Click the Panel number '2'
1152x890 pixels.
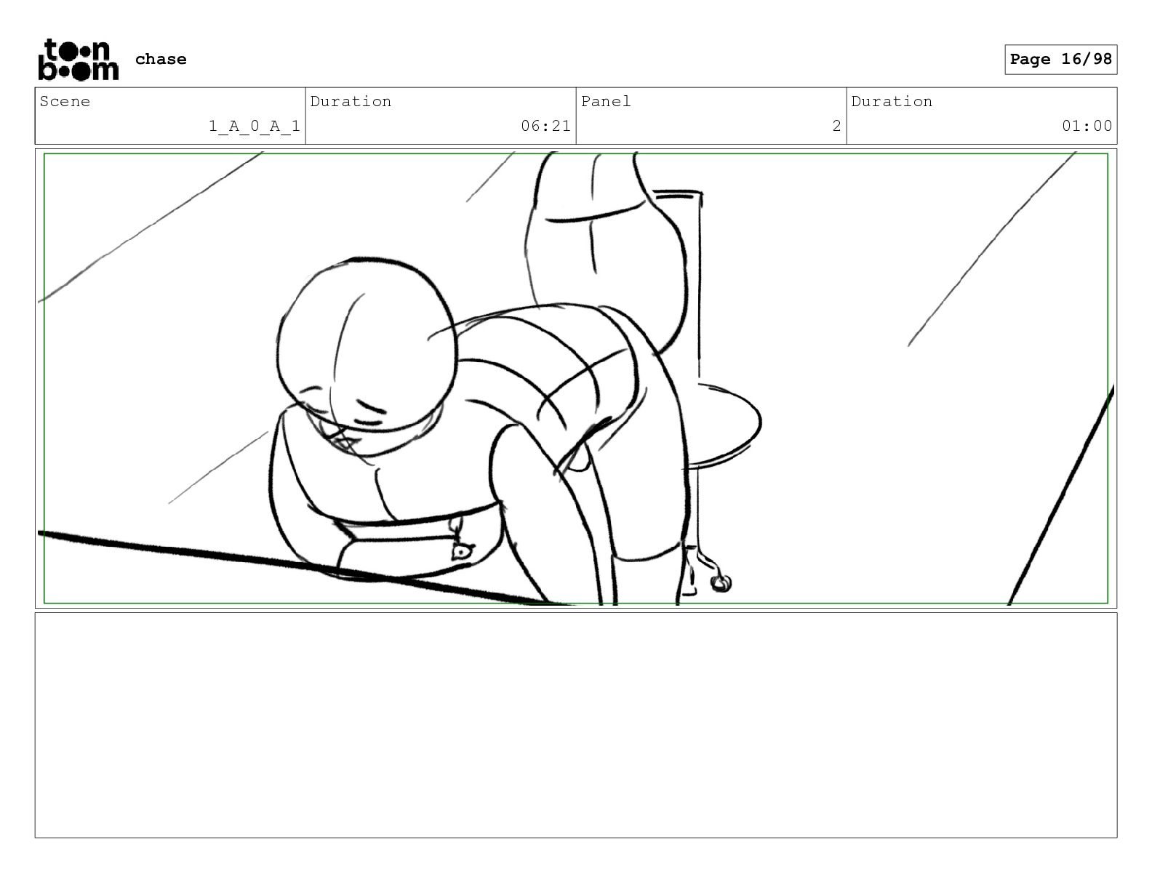pyautogui.click(x=836, y=126)
